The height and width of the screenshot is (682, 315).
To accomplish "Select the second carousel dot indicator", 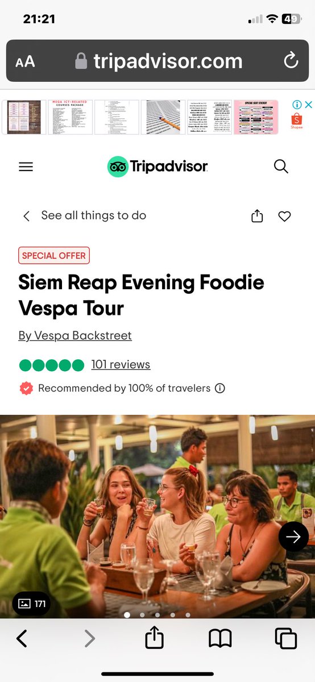I will coord(142,614).
